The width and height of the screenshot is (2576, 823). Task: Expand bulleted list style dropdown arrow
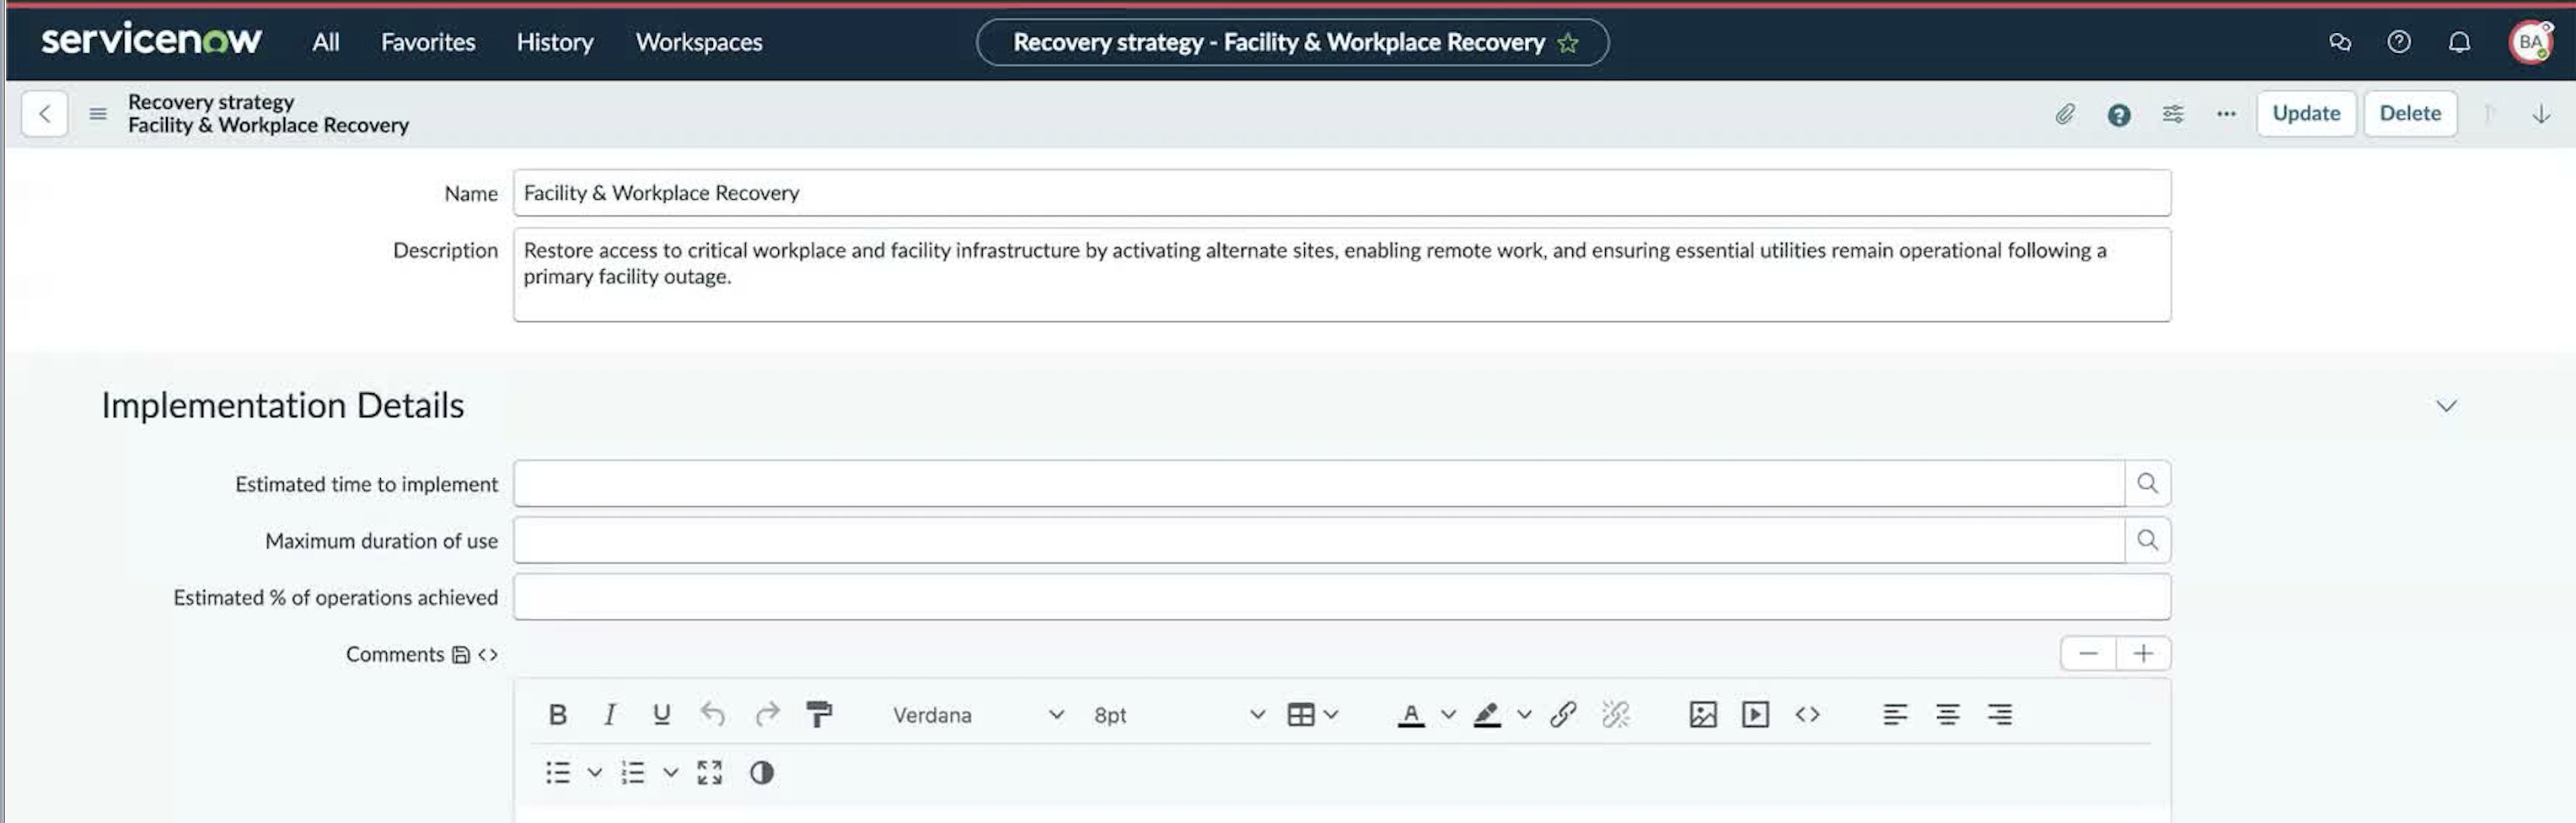[x=595, y=773]
